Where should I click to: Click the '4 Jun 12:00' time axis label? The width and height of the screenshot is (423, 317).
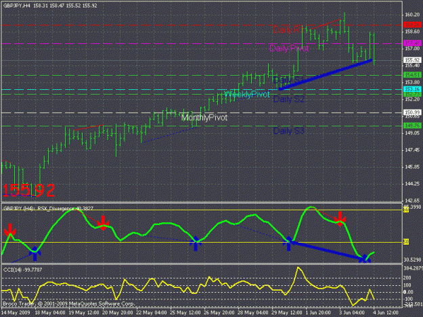point(386,313)
